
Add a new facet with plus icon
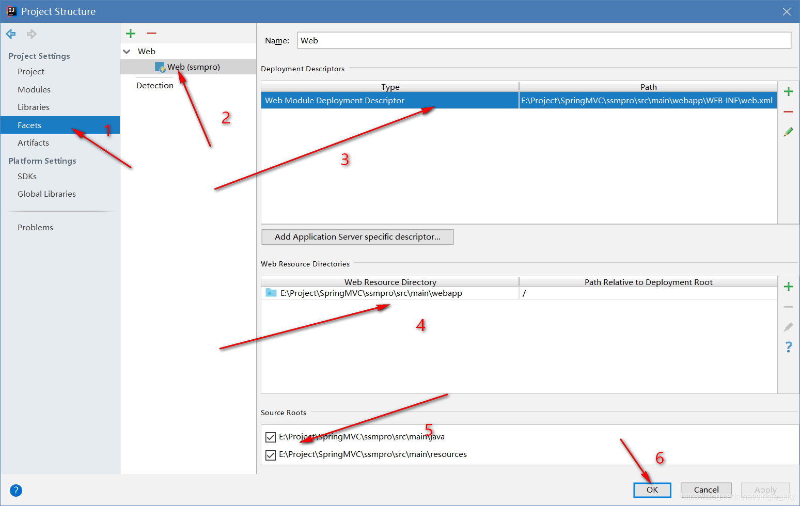click(131, 34)
